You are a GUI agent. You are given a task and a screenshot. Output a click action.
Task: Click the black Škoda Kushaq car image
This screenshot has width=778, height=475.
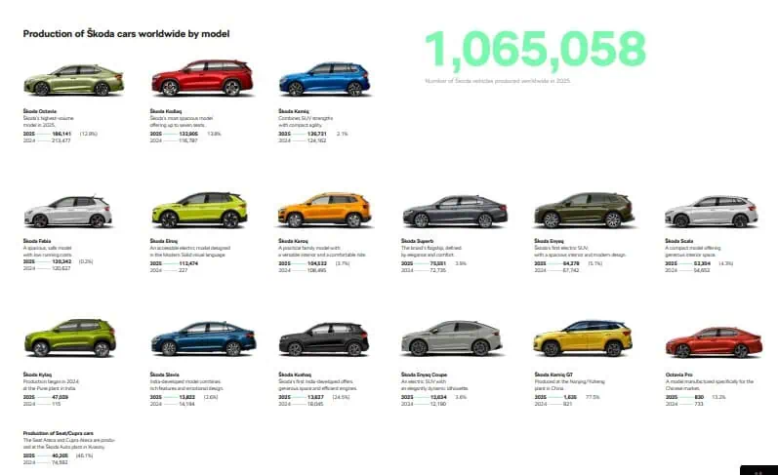click(x=324, y=339)
